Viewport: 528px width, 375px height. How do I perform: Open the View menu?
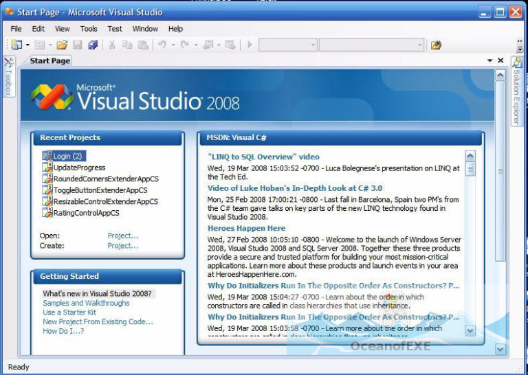tap(63, 29)
